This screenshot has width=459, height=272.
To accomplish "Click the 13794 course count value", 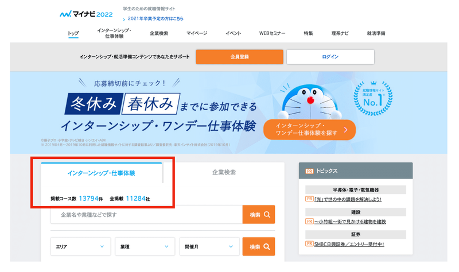I will 88,199.
